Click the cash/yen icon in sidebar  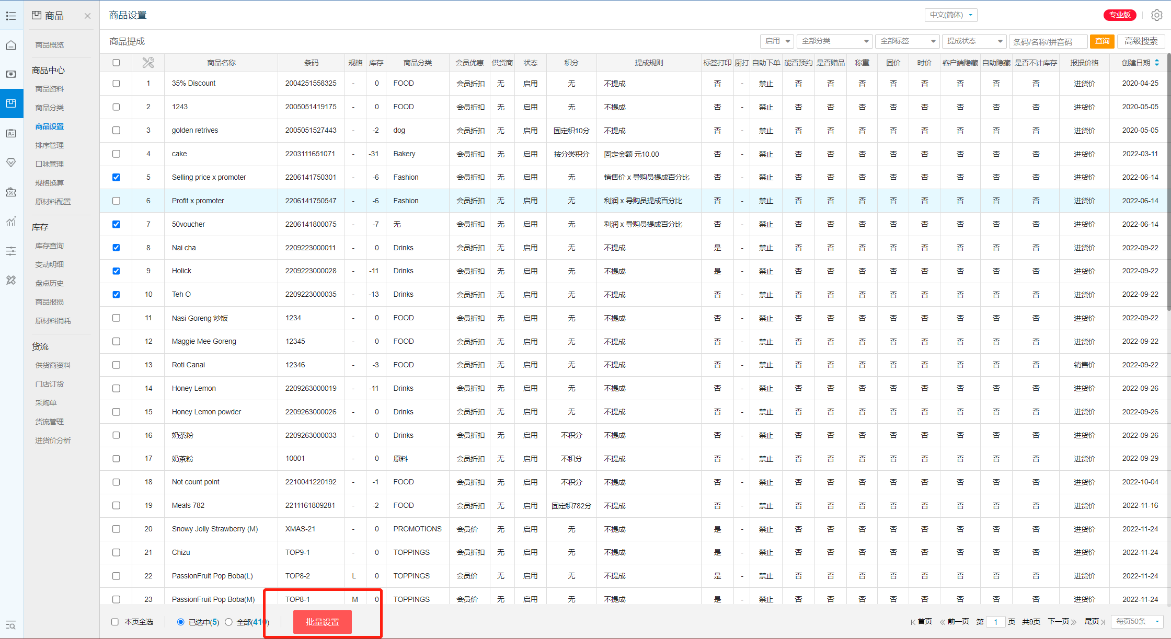pos(11,74)
